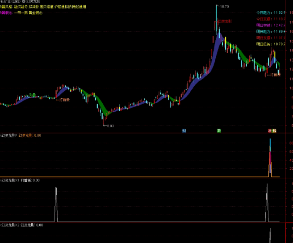Click the green 跌 marker icon
This screenshot has width=293, height=243.
(x=219, y=130)
